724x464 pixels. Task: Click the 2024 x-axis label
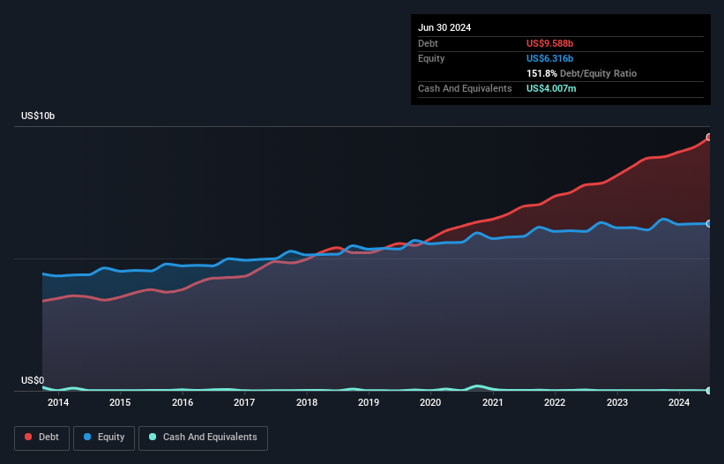(679, 402)
